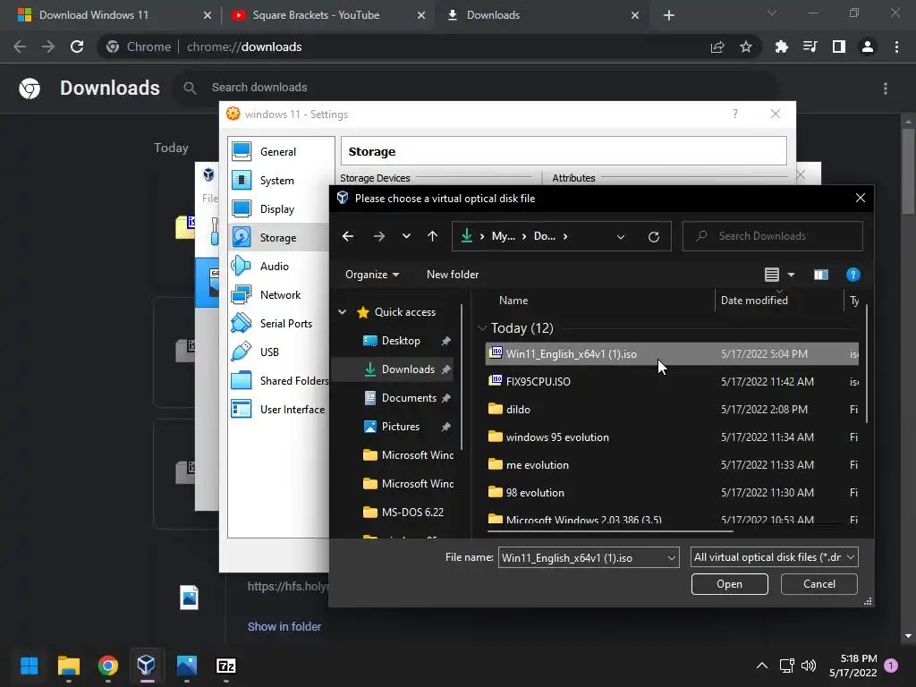Open the Organize menu
The height and width of the screenshot is (687, 916).
click(372, 275)
